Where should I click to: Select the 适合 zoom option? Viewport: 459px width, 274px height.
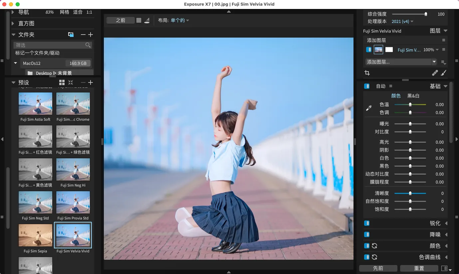coord(78,12)
